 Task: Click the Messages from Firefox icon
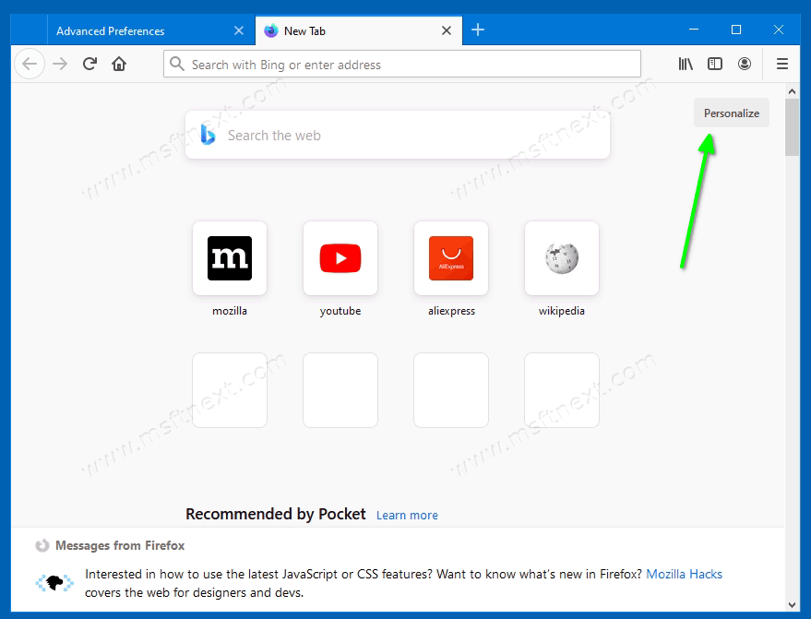(42, 545)
